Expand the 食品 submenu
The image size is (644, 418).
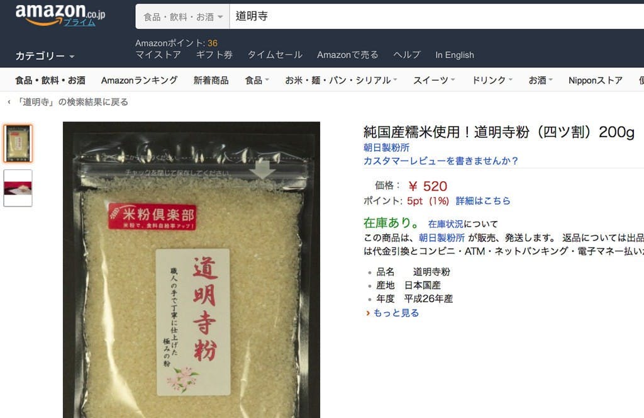coord(257,80)
